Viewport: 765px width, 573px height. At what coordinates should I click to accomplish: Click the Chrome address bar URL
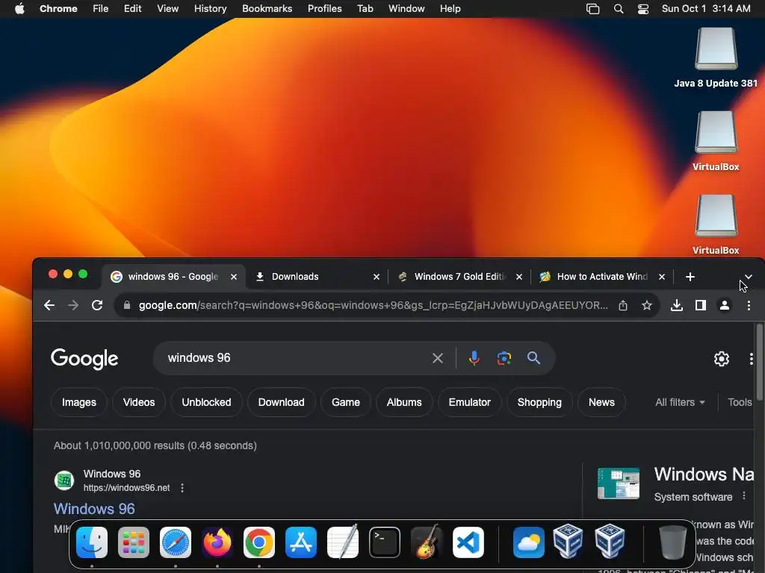pyautogui.click(x=373, y=305)
